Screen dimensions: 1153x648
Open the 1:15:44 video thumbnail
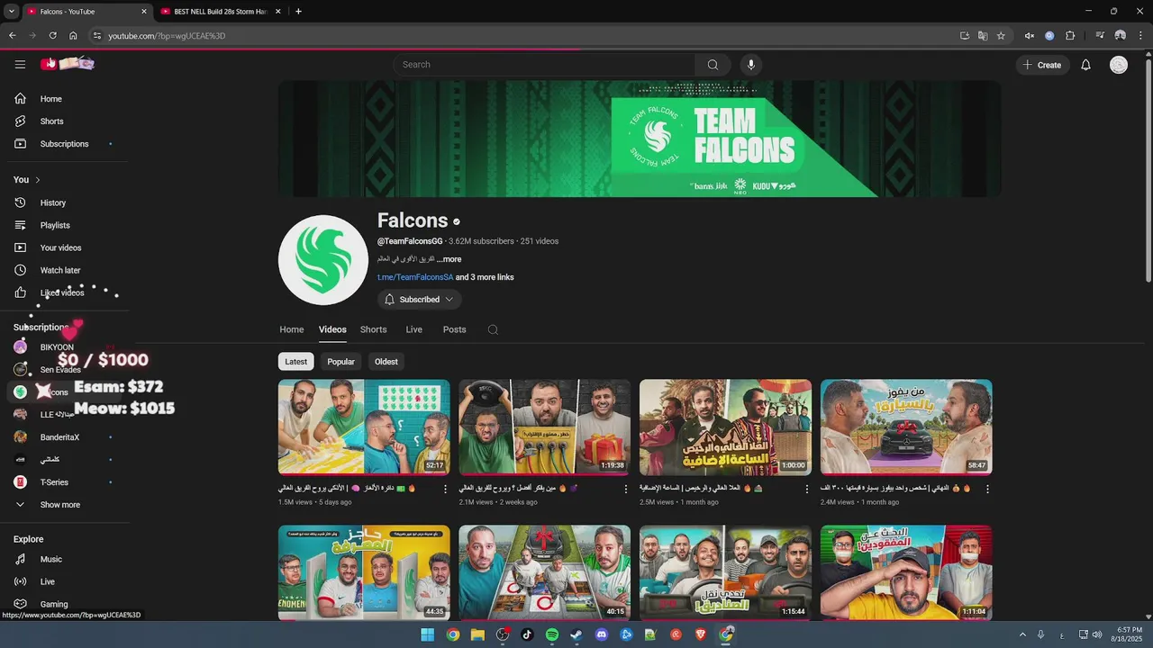[725, 572]
